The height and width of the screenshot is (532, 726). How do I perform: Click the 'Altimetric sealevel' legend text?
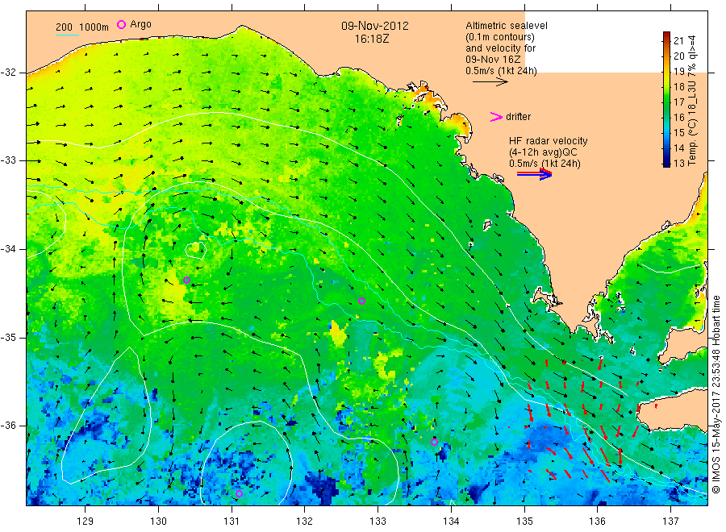pyautogui.click(x=507, y=26)
